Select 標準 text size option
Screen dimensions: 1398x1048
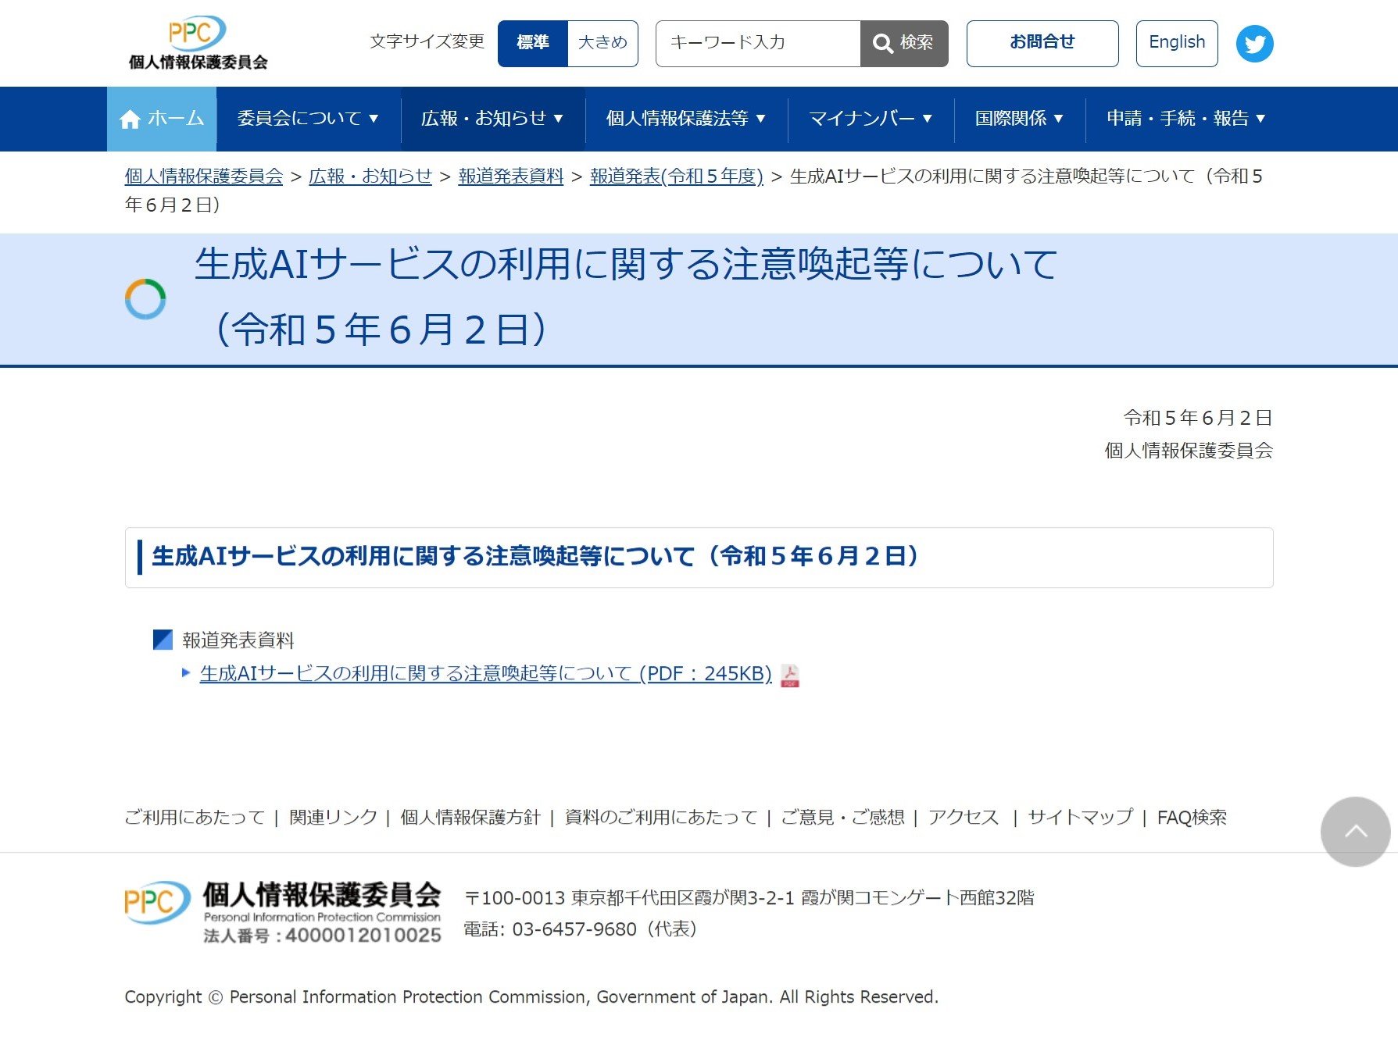[533, 44]
